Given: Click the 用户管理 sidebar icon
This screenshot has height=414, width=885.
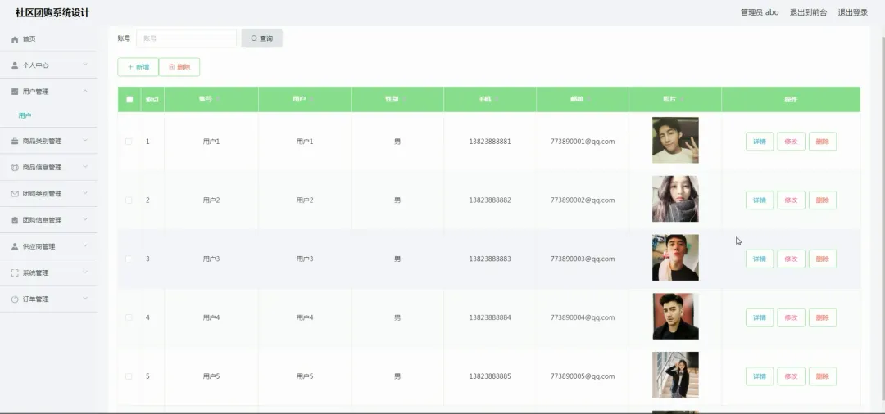Looking at the screenshot, I should point(15,92).
